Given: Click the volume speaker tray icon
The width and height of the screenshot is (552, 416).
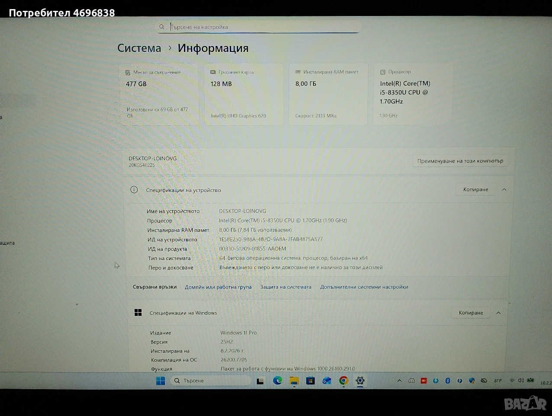Looking at the screenshot, I should pyautogui.click(x=520, y=380).
